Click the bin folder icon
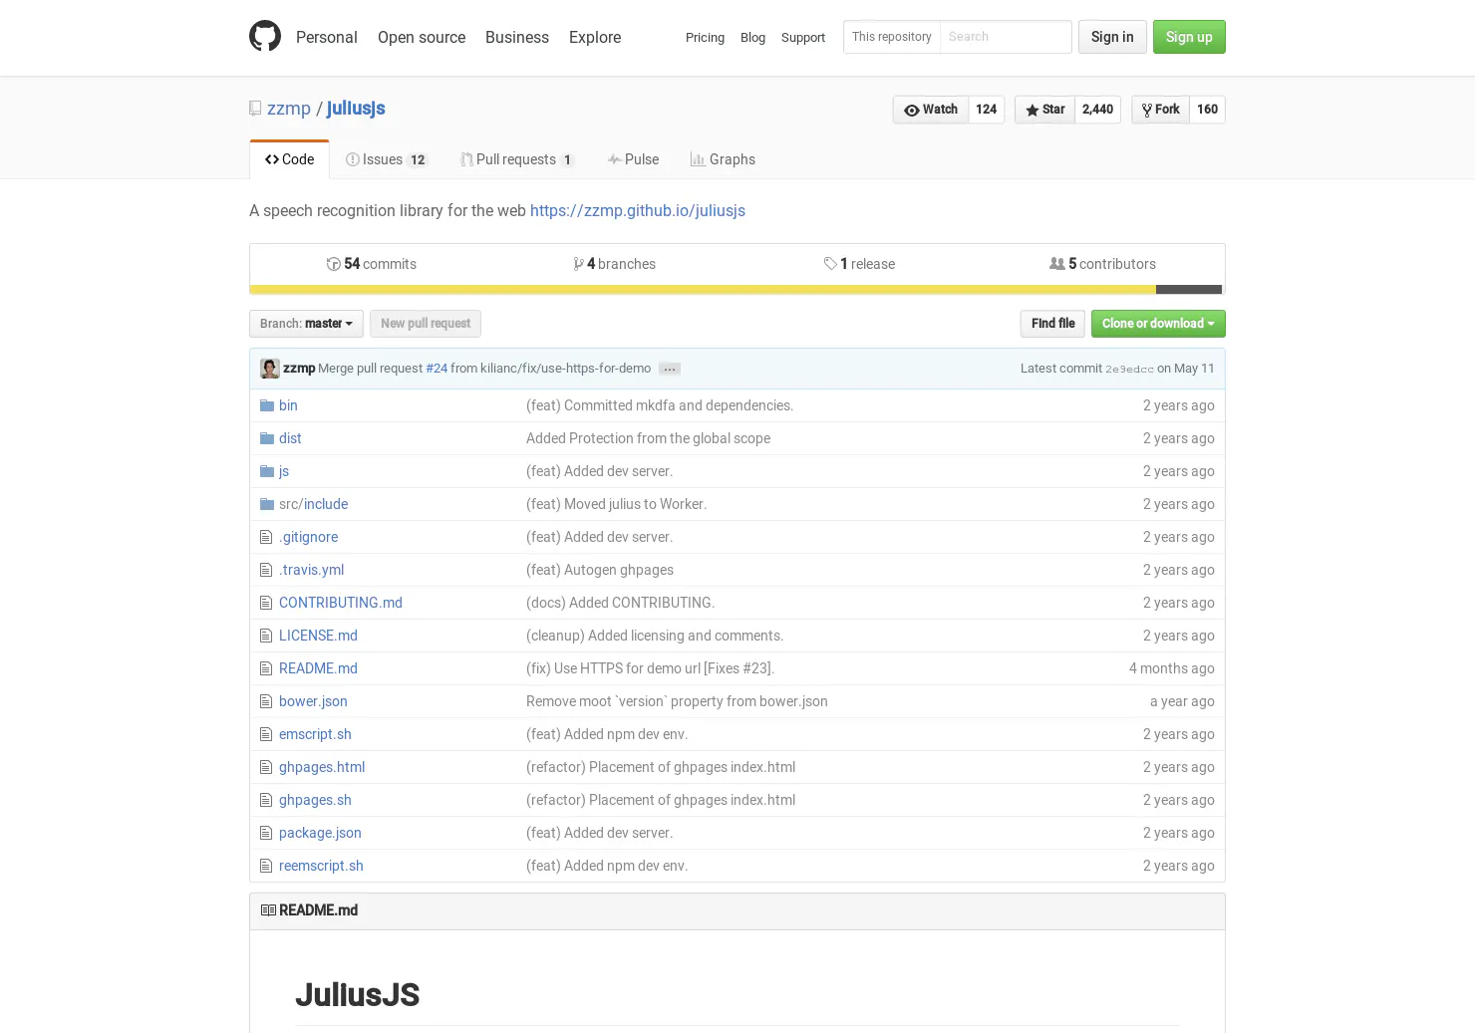 pos(267,405)
